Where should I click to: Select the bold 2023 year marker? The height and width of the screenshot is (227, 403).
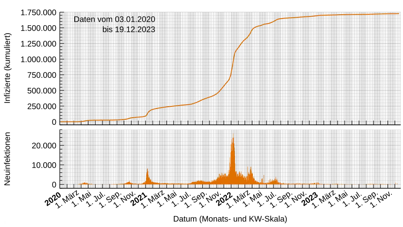point(310,199)
